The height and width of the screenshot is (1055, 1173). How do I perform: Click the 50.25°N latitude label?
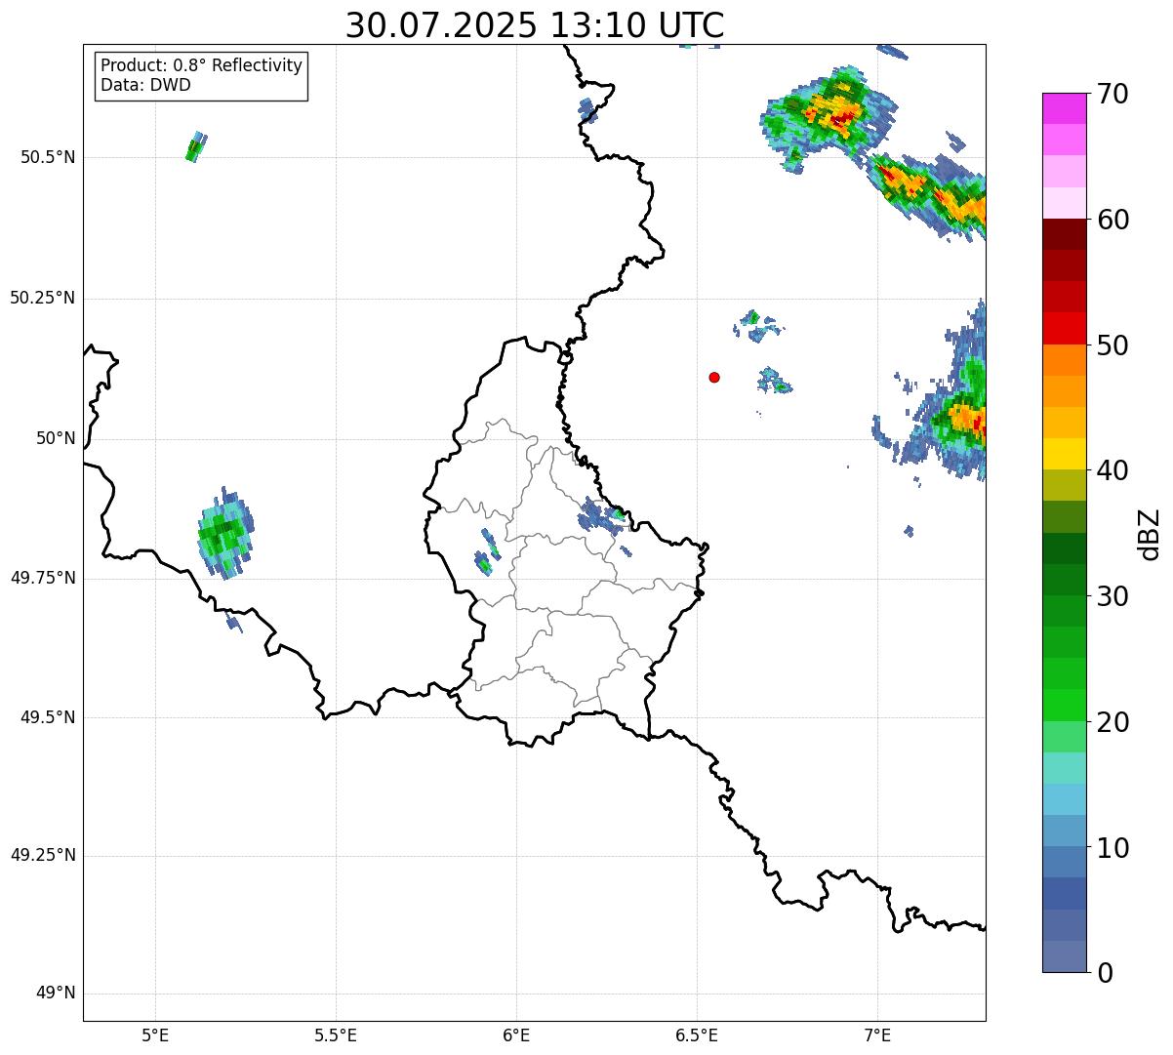[43, 298]
